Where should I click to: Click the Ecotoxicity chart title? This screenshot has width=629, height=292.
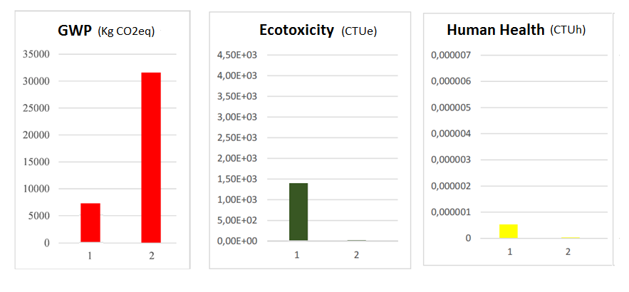pyautogui.click(x=296, y=30)
